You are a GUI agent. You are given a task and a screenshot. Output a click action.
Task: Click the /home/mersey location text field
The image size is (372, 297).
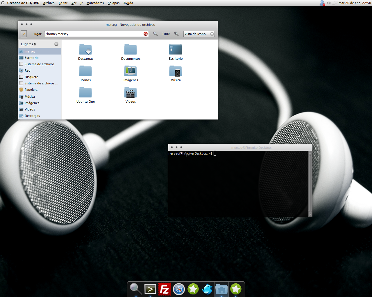(93, 34)
